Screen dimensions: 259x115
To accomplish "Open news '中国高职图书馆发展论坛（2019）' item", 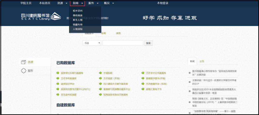I will [215, 102].
